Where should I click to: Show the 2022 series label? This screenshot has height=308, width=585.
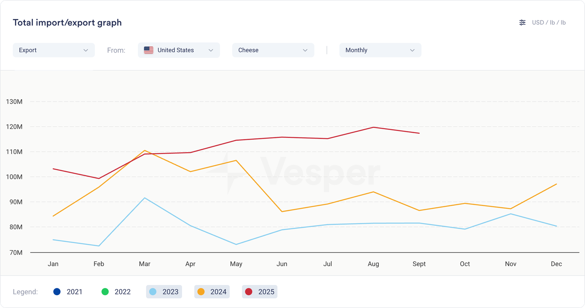122,292
